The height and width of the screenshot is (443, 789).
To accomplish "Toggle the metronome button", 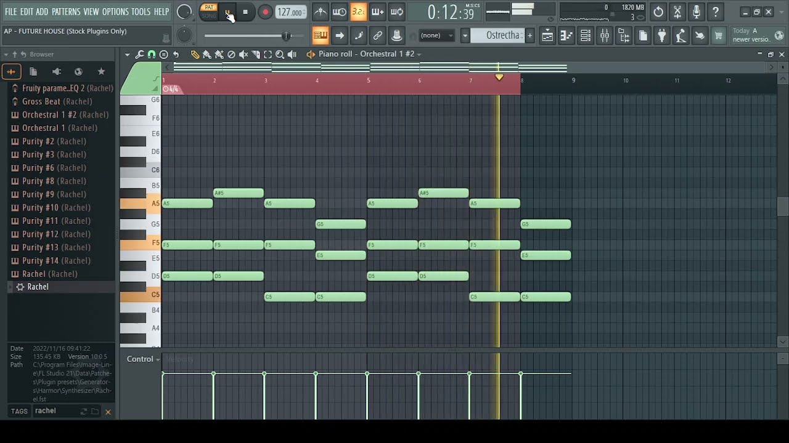I will [321, 12].
